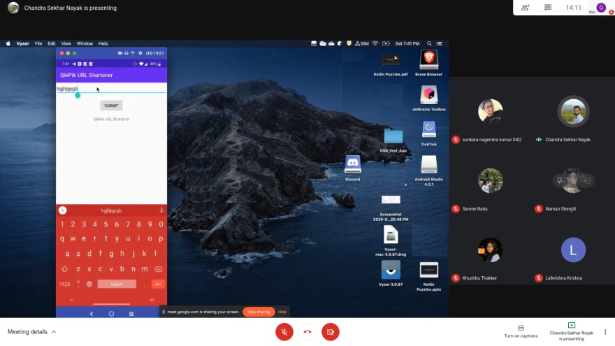Screen dimensions: 615x346
Task: Show the participants list icon
Action: (x=525, y=8)
